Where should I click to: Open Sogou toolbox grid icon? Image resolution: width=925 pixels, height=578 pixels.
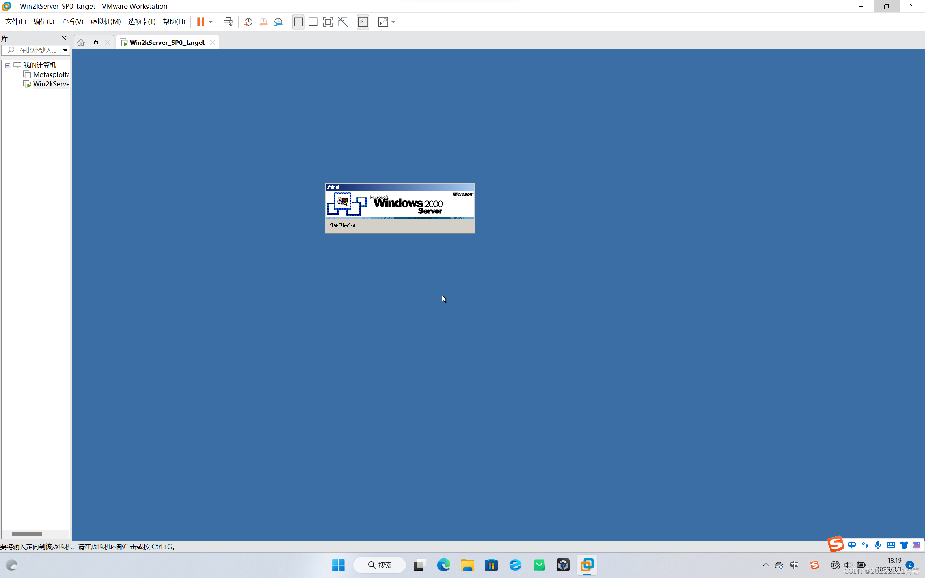[917, 545]
